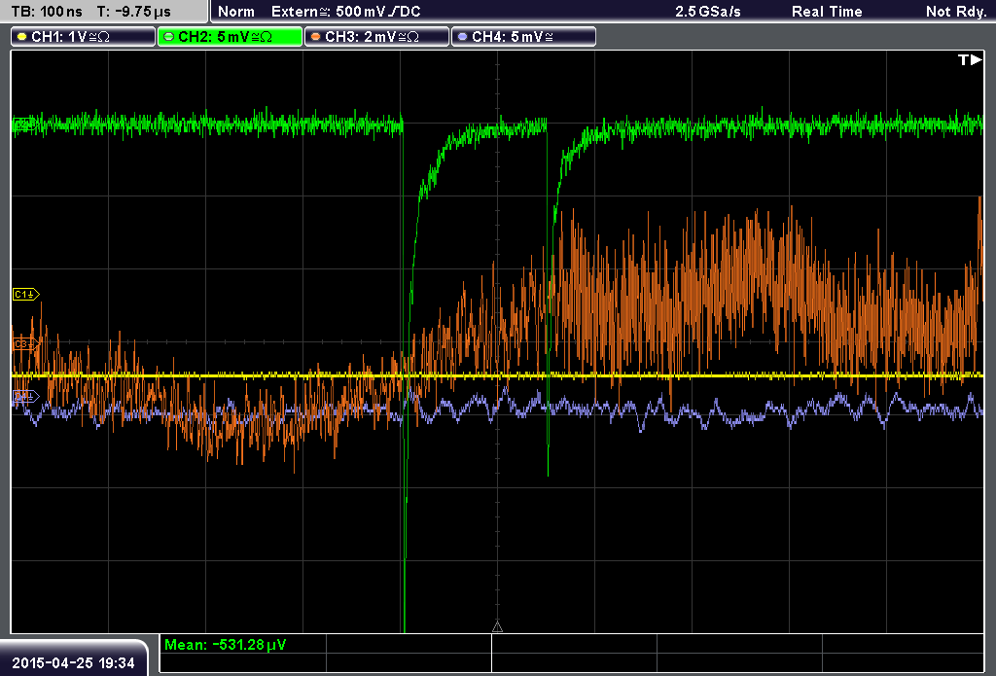Click the 2015-04-25 19:34 date stamp
Image resolution: width=996 pixels, height=676 pixels.
point(74,663)
